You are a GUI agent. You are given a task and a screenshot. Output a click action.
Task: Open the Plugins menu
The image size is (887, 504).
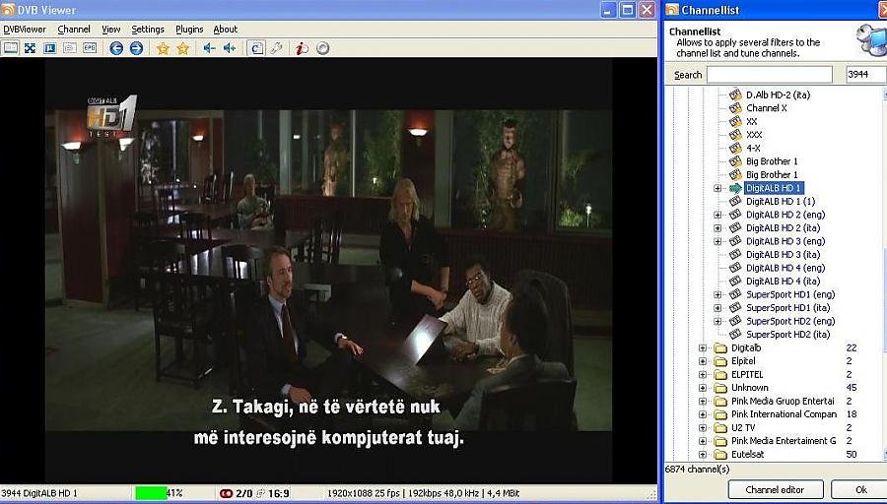tap(189, 30)
